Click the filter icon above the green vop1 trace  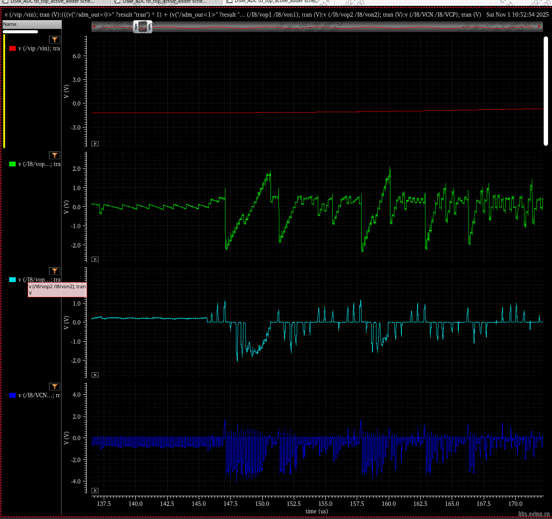54,155
